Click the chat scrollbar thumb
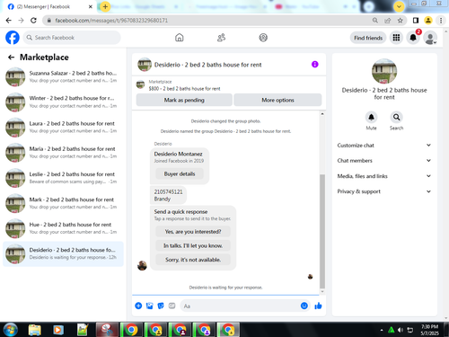 (322, 231)
